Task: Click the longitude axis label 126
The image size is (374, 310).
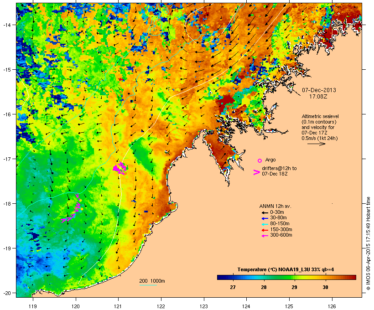Action: (332, 306)
